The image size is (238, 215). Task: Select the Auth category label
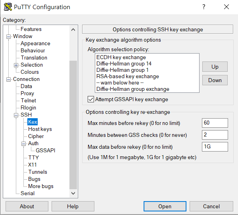[33, 143]
